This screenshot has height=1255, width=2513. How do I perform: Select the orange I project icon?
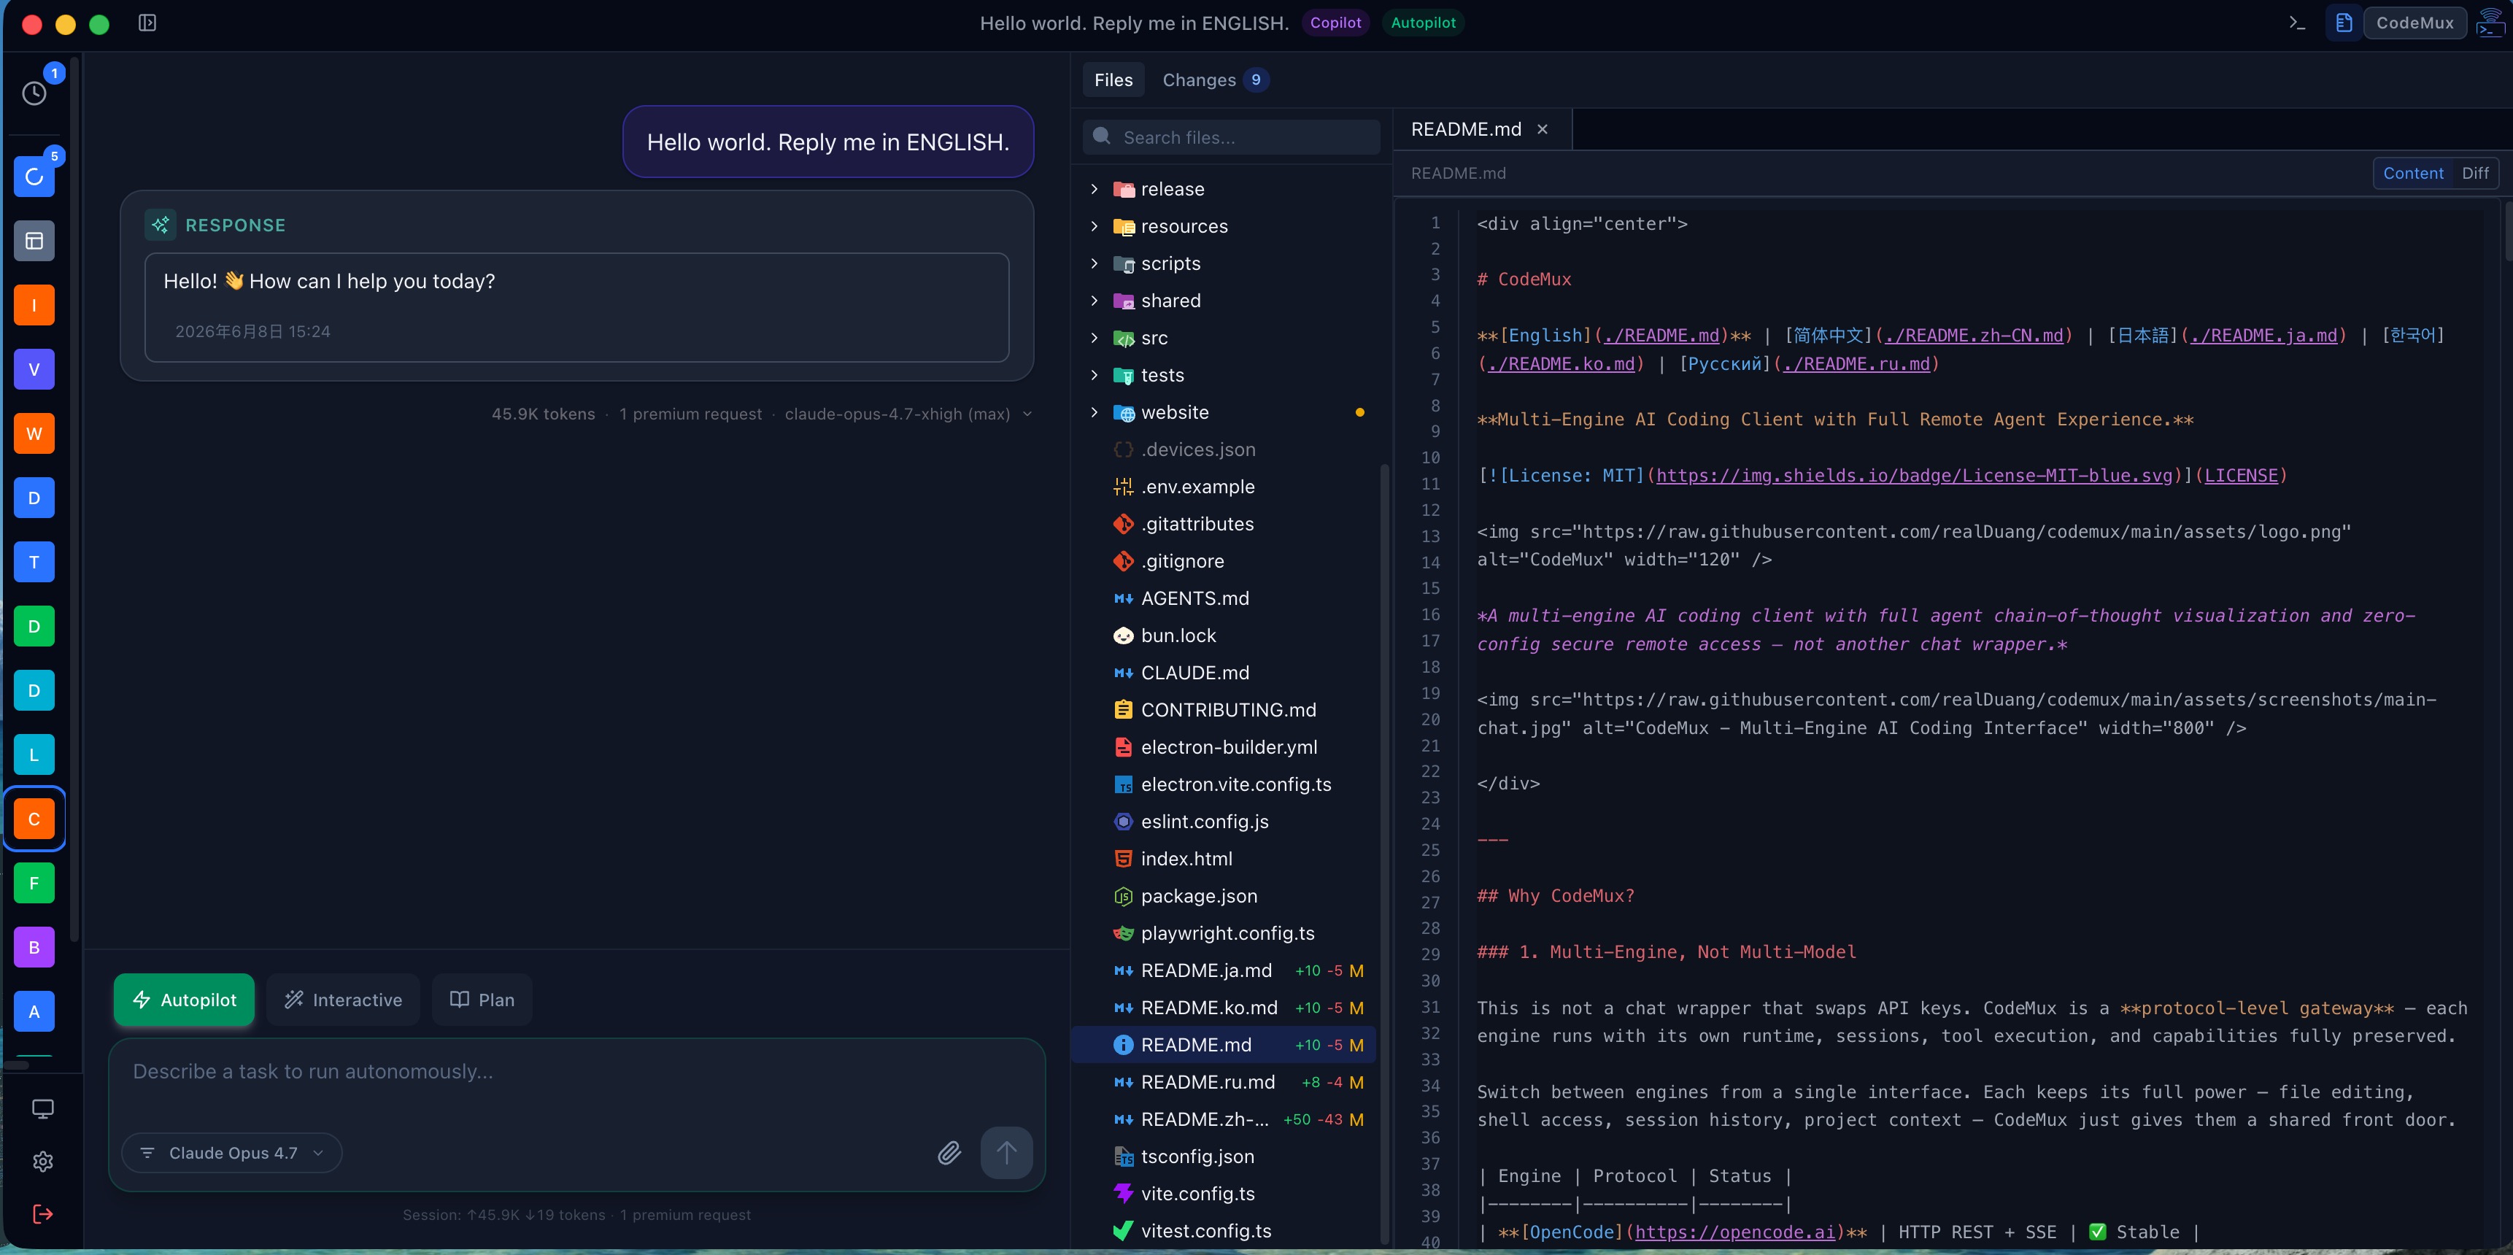(34, 305)
